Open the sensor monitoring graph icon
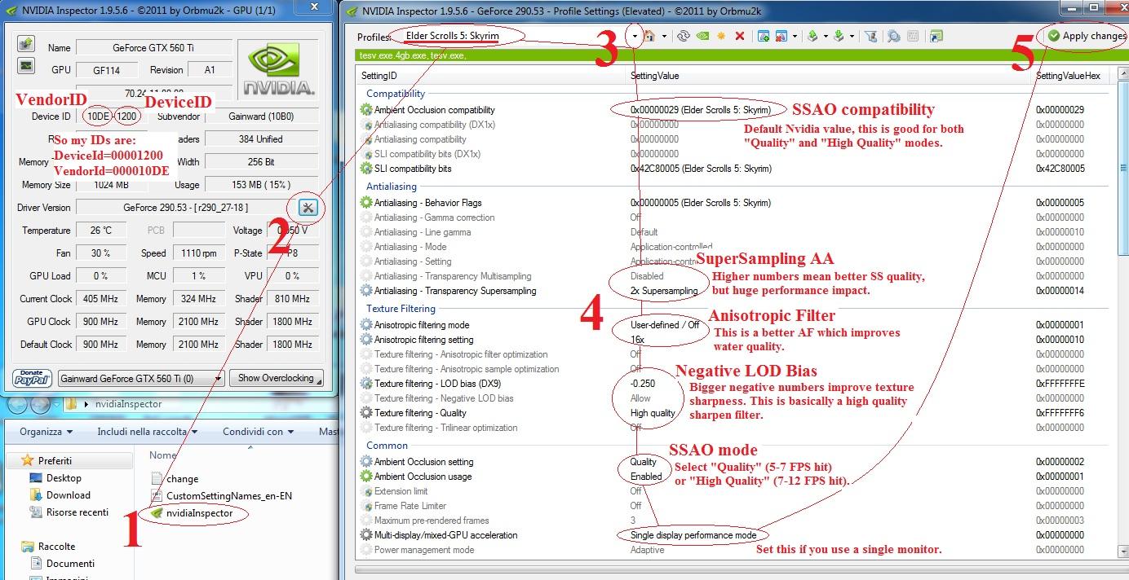Screen dimensions: 1129x580 point(26,64)
